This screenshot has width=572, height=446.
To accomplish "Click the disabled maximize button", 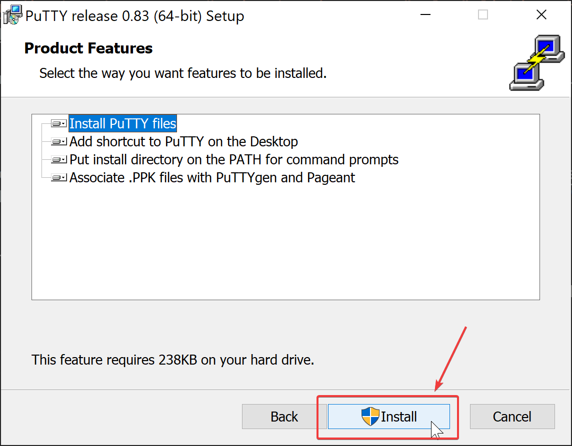I will pyautogui.click(x=483, y=15).
